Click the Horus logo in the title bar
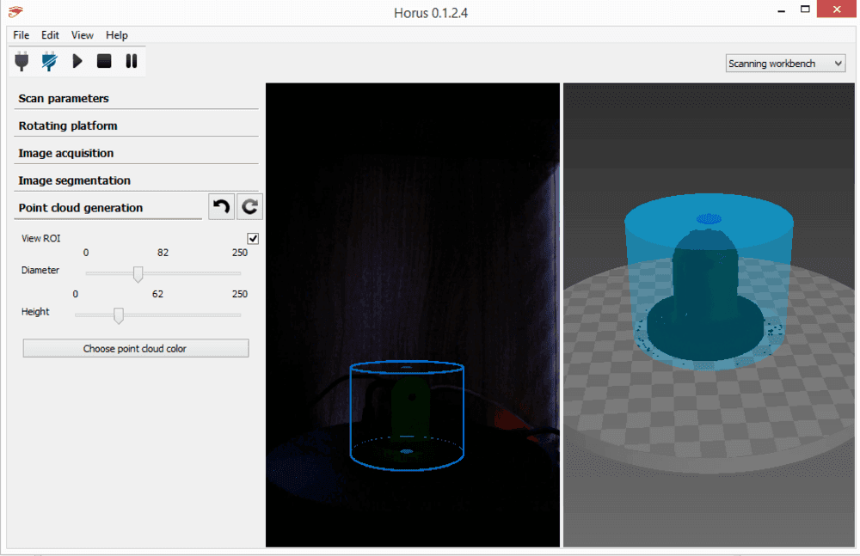The height and width of the screenshot is (556, 860). (x=15, y=11)
